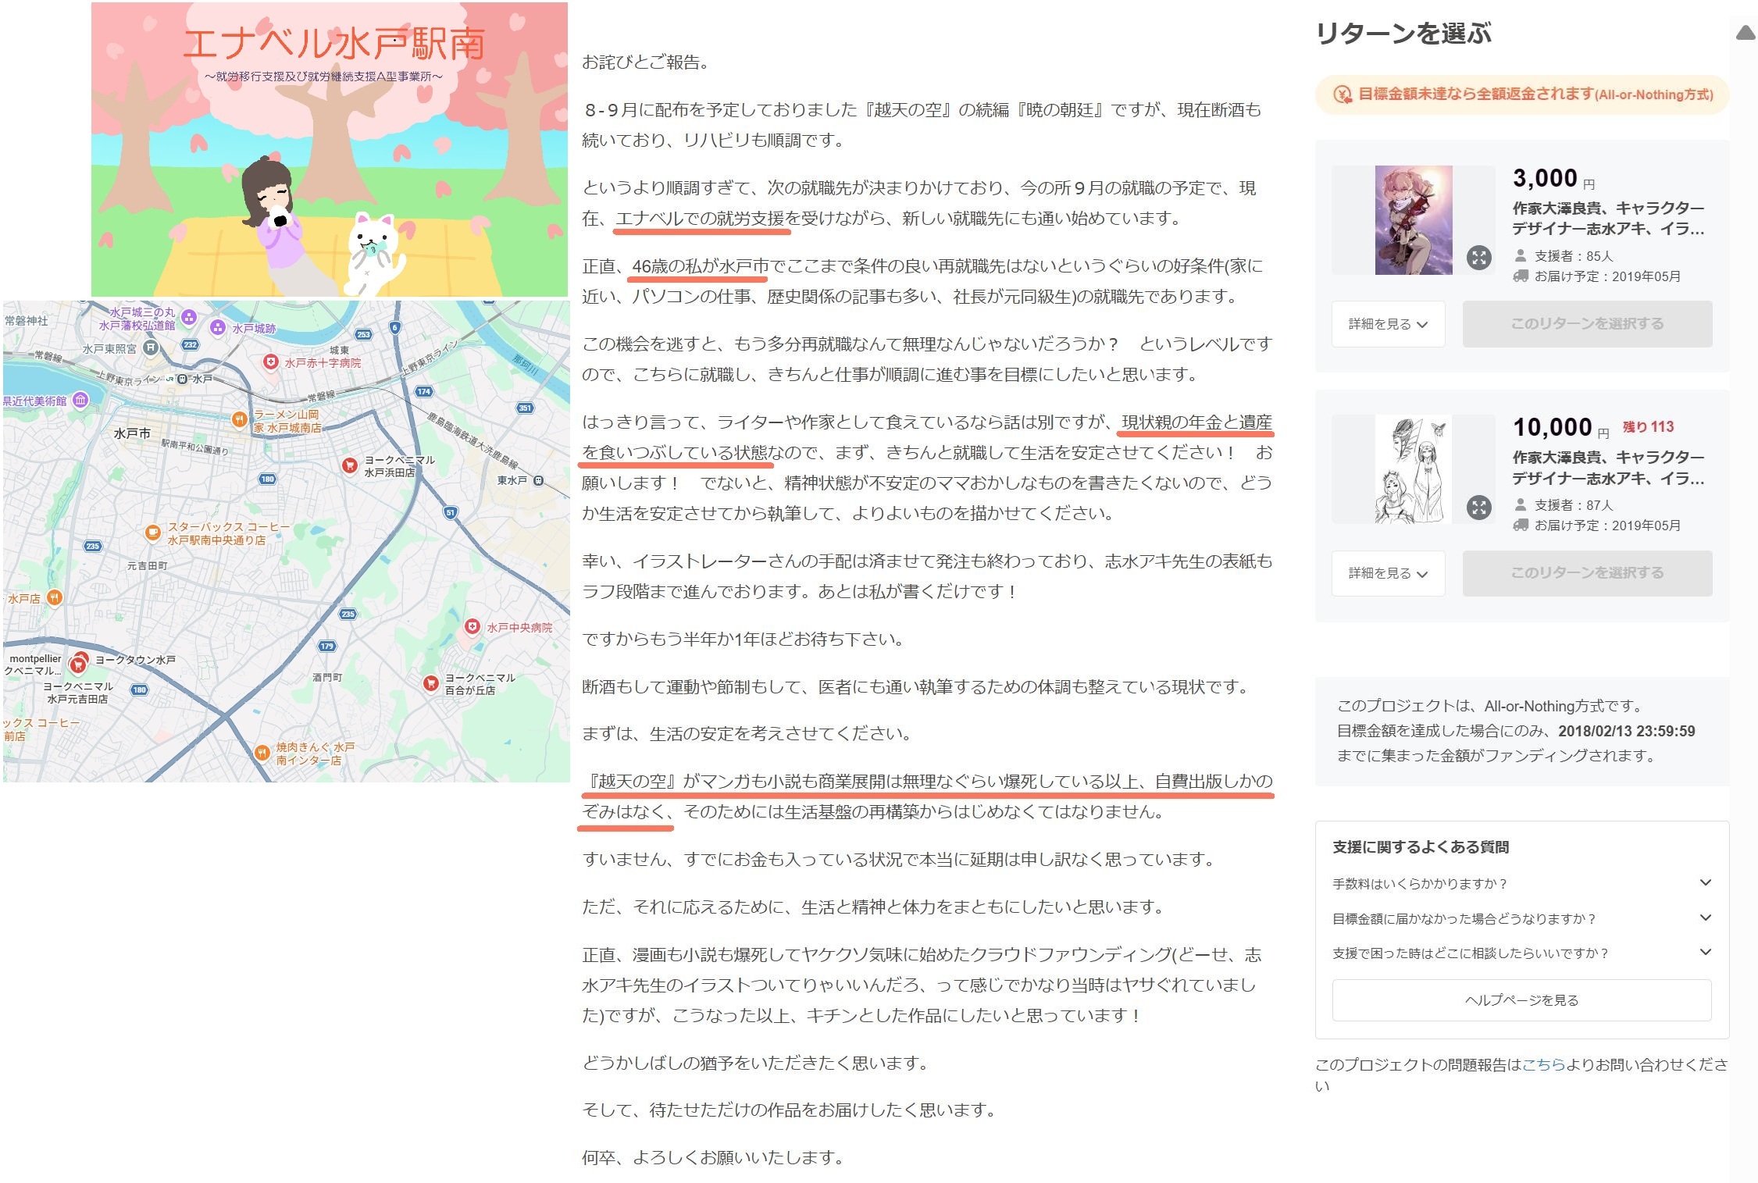The width and height of the screenshot is (1758, 1183).
Task: Expand 詳細を見る for the 10,000円 return
Action: click(x=1388, y=573)
